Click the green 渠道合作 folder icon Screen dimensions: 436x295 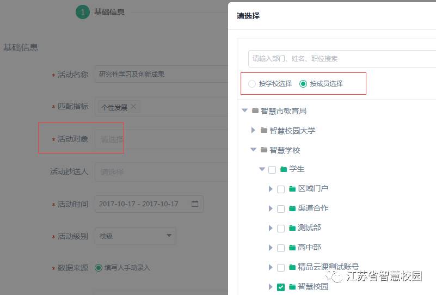pos(292,208)
